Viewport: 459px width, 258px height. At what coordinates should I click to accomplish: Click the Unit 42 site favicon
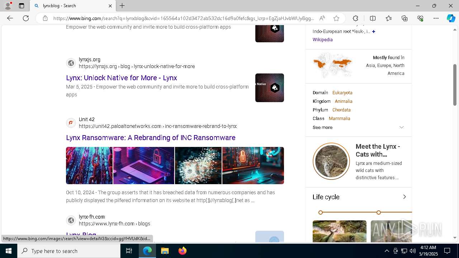71,123
